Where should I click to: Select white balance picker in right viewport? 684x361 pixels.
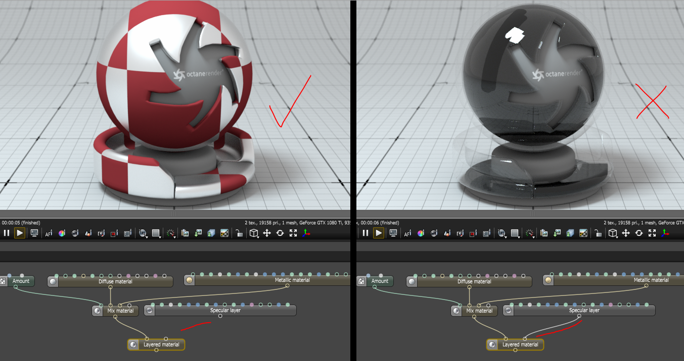[x=421, y=233]
